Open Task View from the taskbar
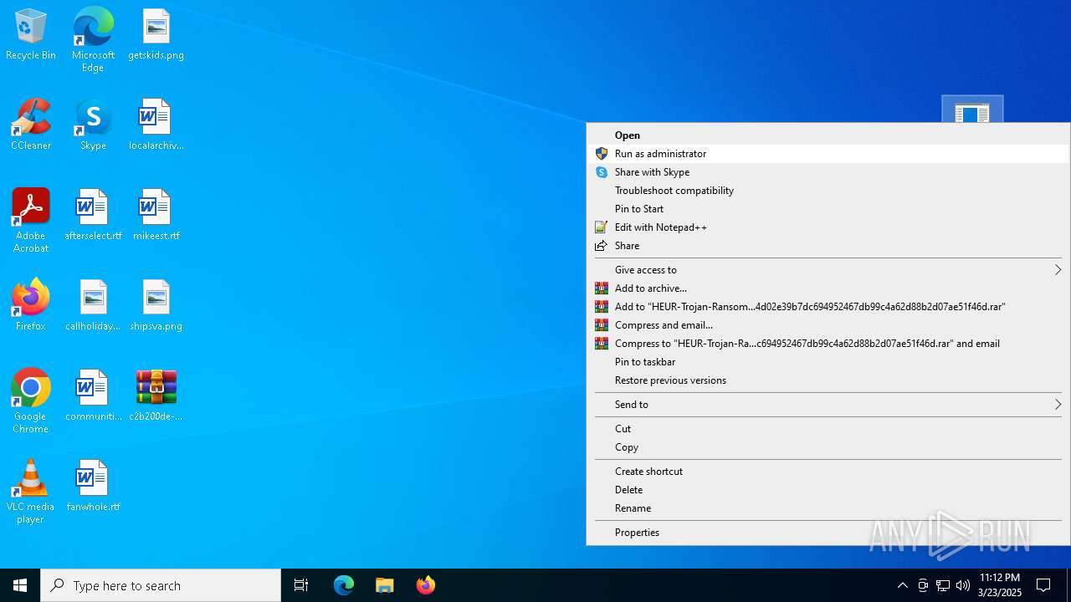1071x602 pixels. click(x=301, y=585)
